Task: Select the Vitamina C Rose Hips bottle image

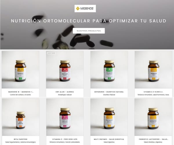Action: point(65,117)
